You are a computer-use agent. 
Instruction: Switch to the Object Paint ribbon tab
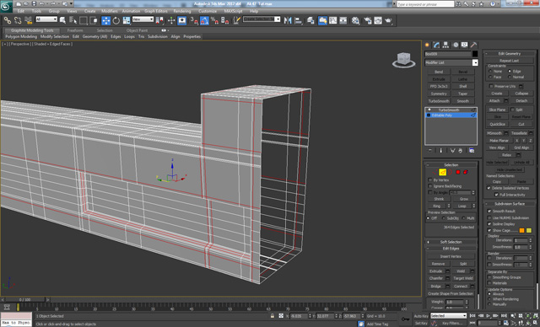[x=137, y=30]
